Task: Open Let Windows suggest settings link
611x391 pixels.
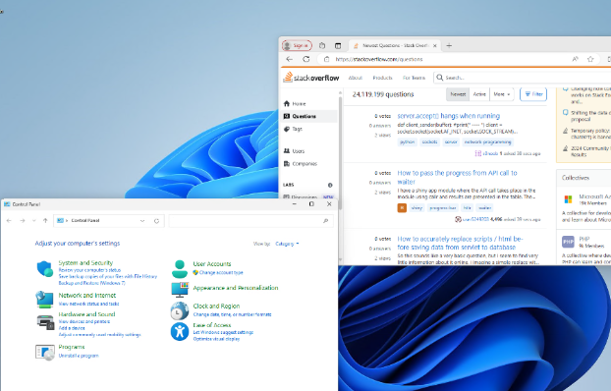Action: pyautogui.click(x=223, y=332)
